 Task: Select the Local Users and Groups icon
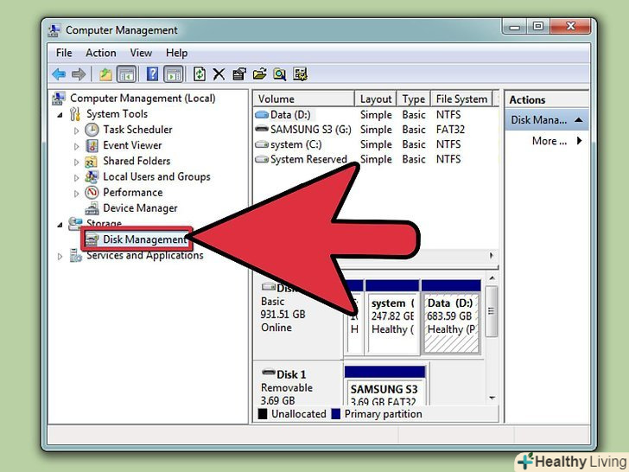coord(92,177)
